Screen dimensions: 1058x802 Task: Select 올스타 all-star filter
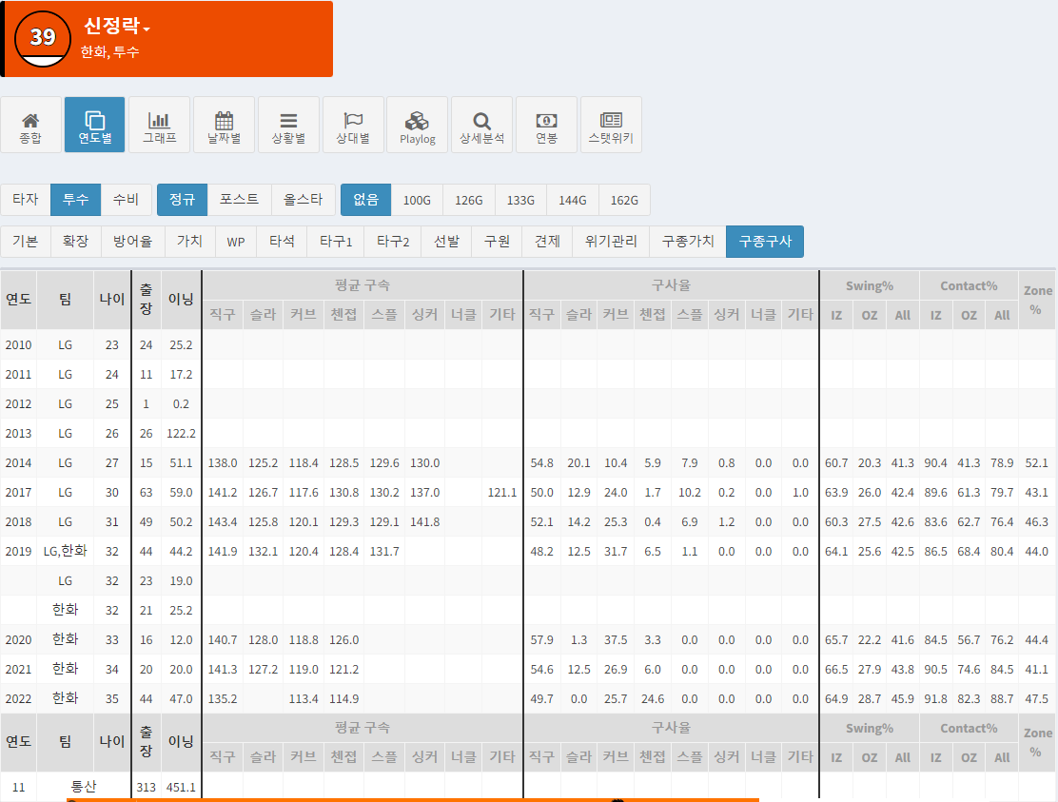click(303, 200)
